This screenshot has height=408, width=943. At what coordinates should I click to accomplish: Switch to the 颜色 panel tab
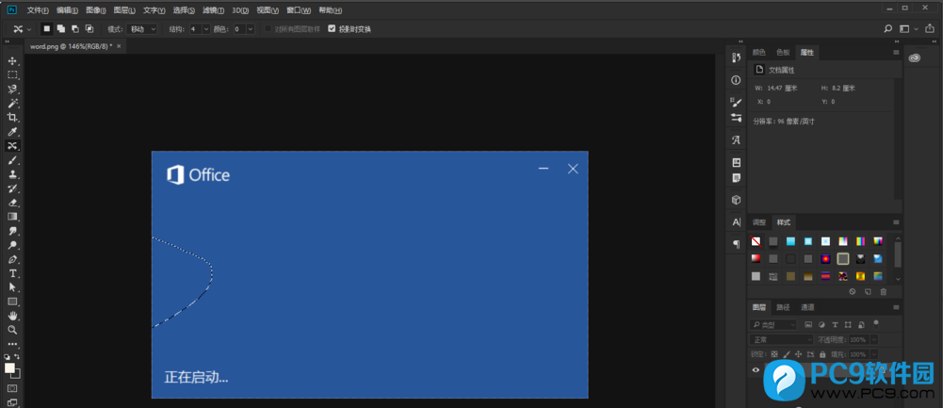pos(759,53)
